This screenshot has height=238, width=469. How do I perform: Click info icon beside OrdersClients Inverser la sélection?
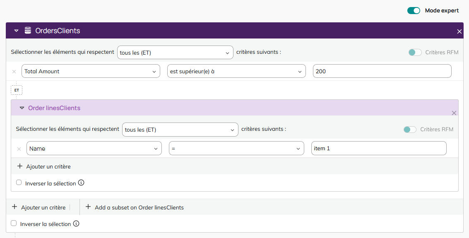(76, 224)
